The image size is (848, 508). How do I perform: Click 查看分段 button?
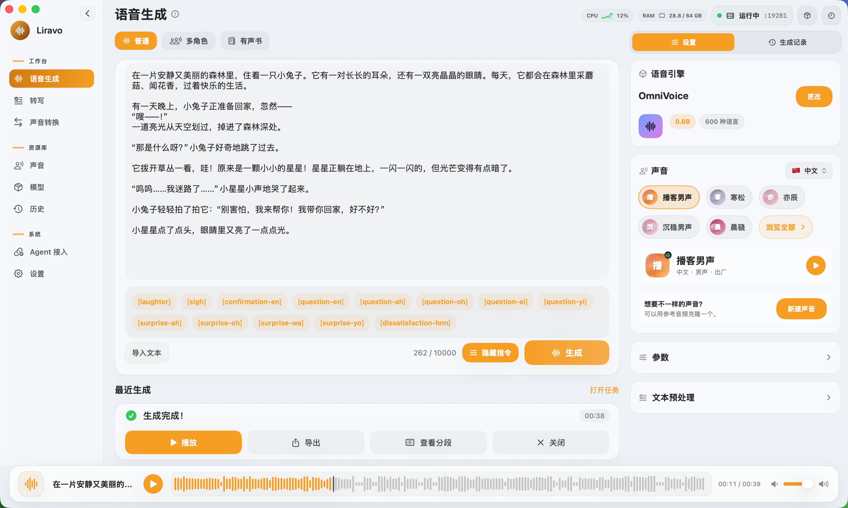[x=428, y=442]
